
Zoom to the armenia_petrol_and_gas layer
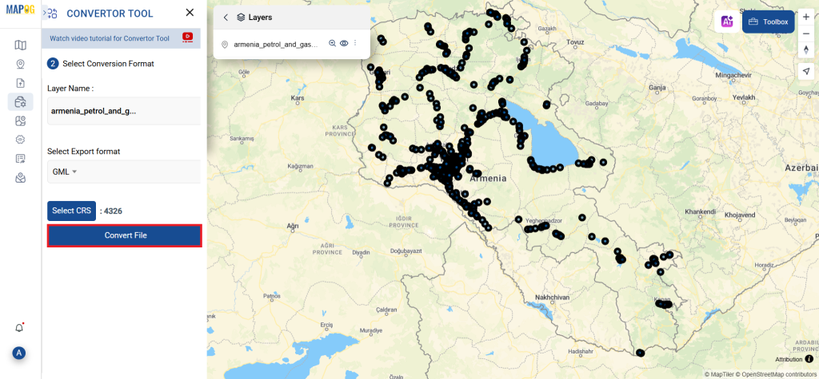click(x=332, y=44)
